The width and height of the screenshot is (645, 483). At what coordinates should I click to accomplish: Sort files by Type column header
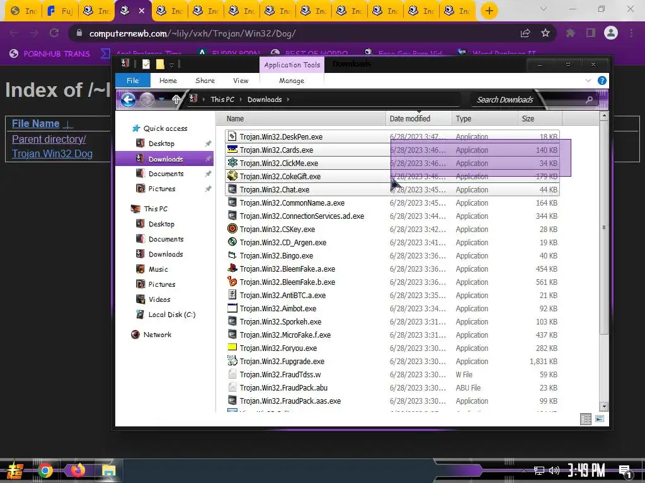point(484,119)
